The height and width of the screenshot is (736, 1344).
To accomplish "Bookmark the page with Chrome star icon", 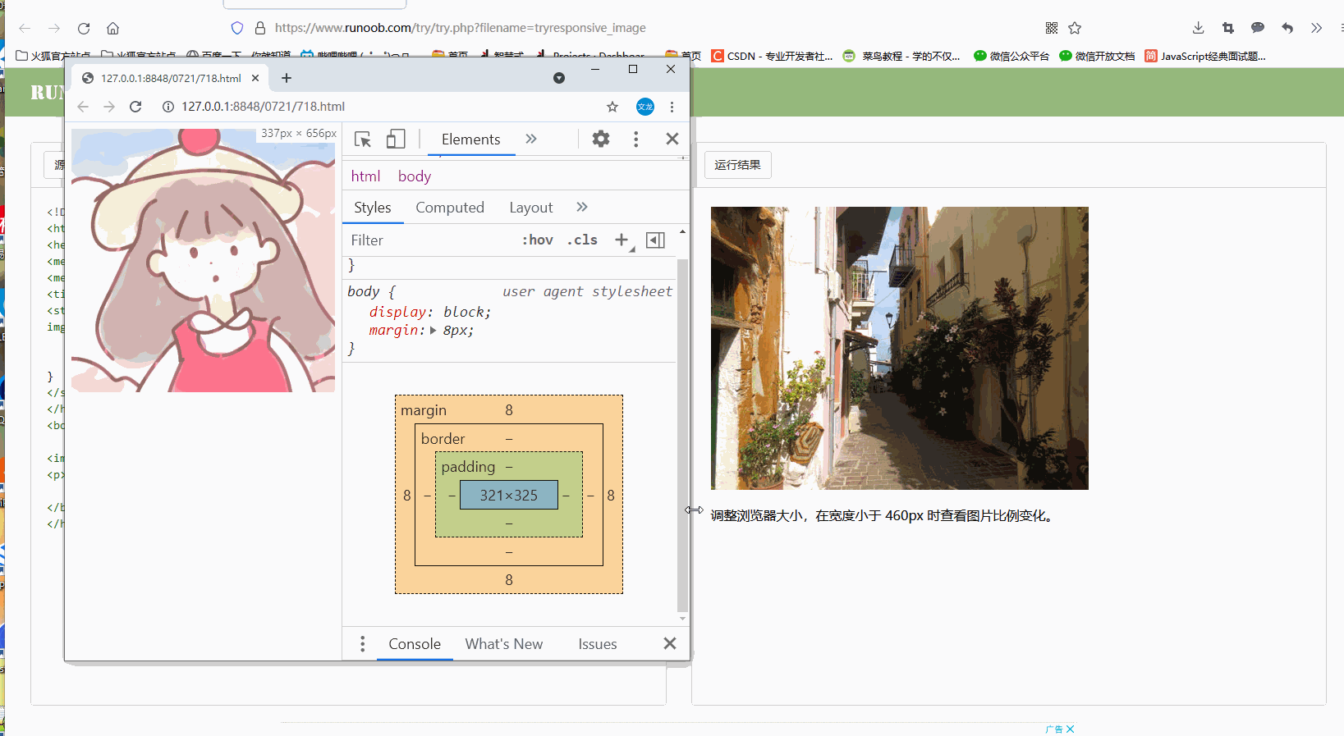I will click(612, 107).
